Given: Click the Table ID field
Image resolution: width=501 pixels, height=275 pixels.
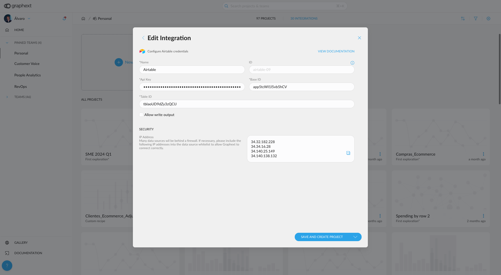Looking at the screenshot, I should coord(247,104).
